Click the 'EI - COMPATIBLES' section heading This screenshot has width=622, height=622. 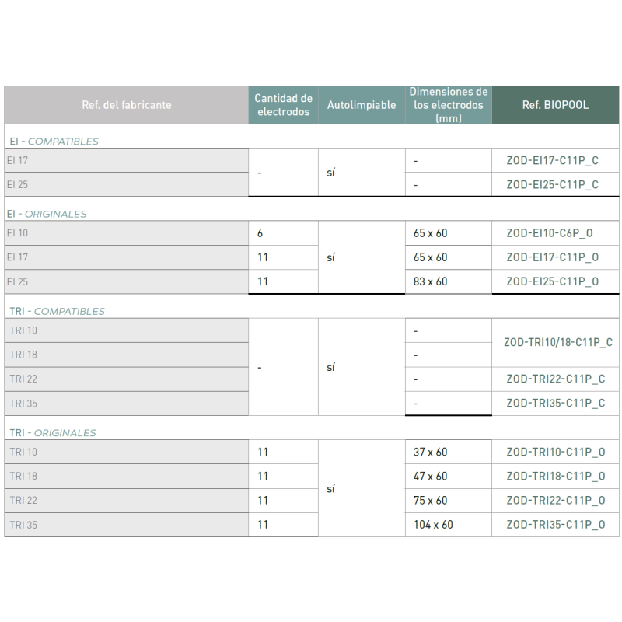click(x=54, y=142)
